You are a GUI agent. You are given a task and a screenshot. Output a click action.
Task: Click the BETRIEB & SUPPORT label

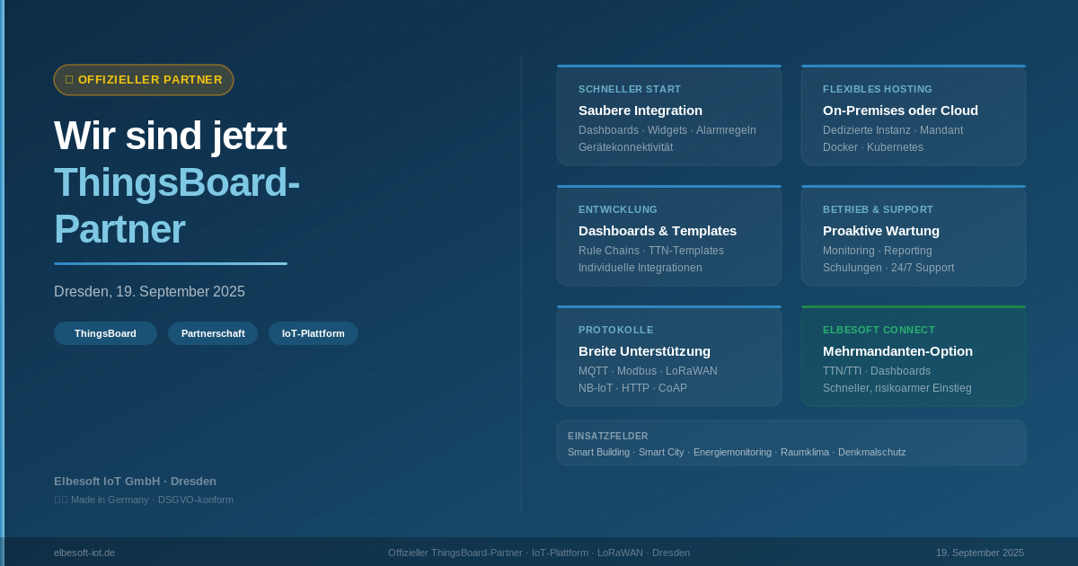[878, 209]
